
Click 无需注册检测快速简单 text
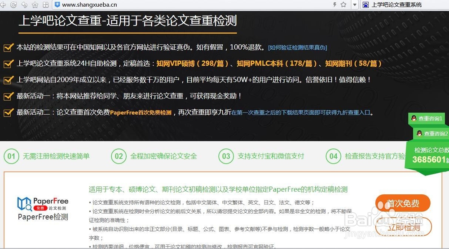coord(56,156)
